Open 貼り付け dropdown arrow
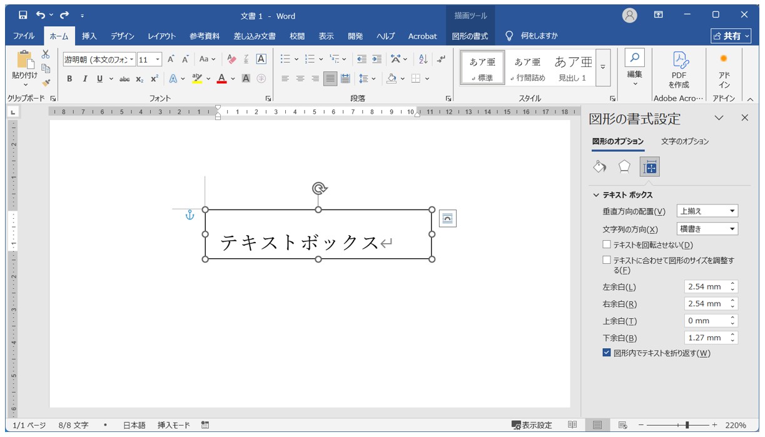 point(26,85)
